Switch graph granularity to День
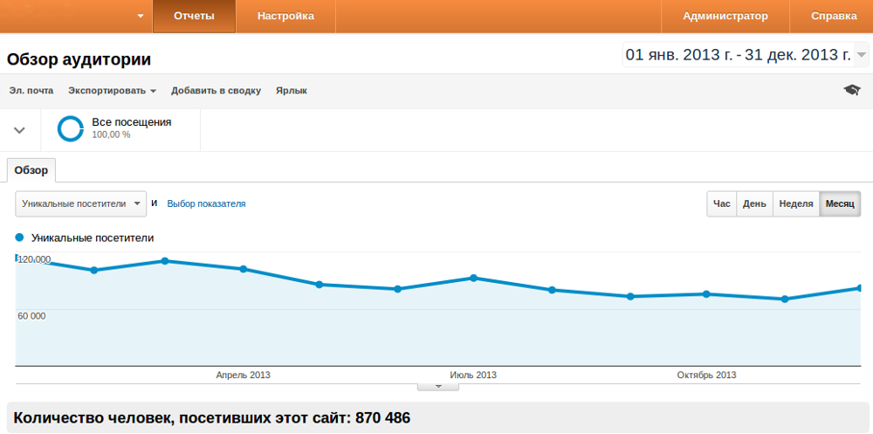 754,203
